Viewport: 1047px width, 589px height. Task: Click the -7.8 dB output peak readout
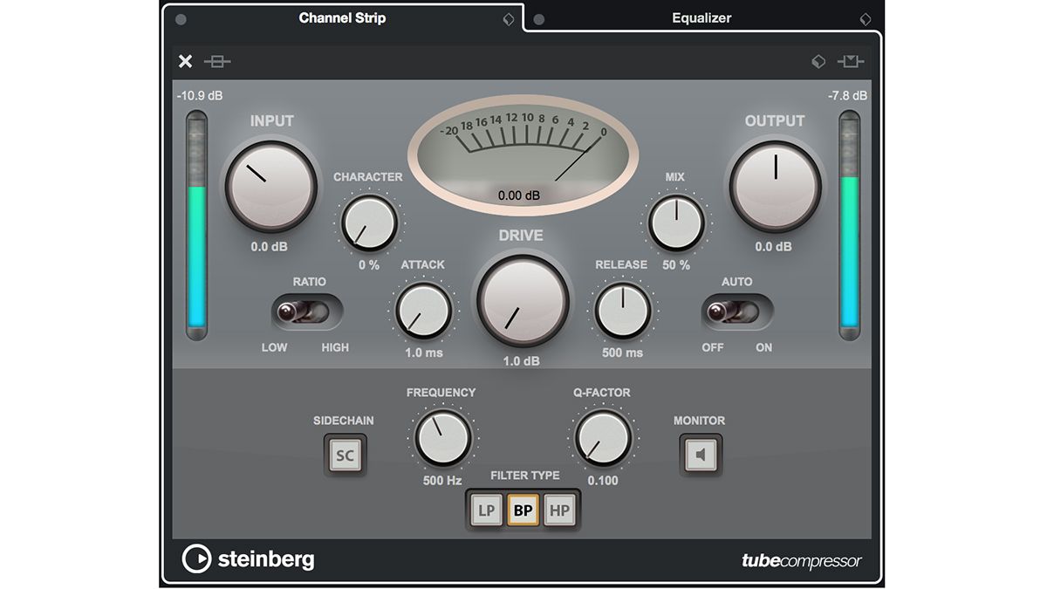pyautogui.click(x=847, y=95)
